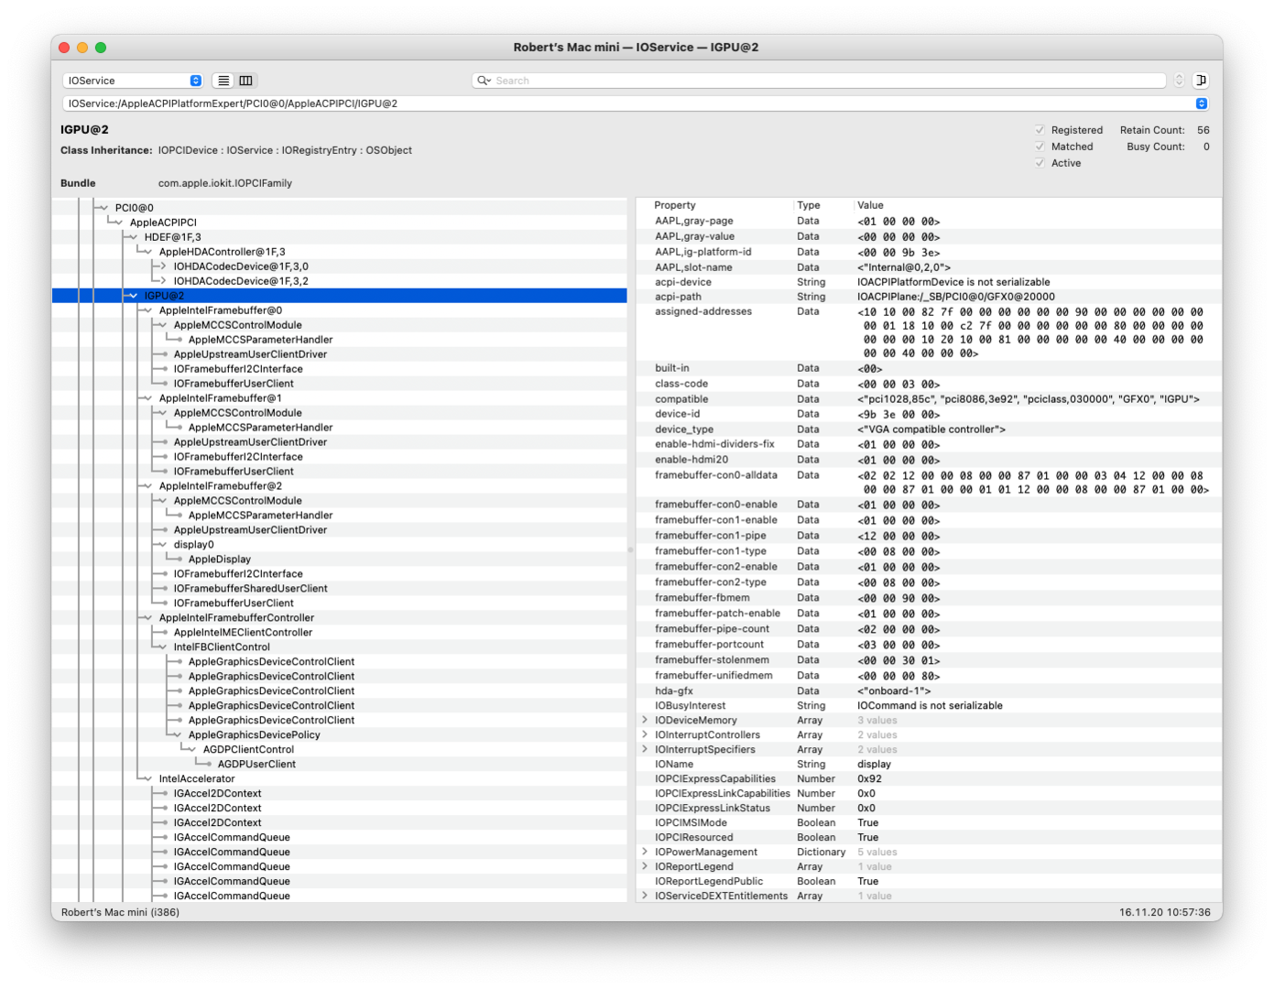Collapse the IntelAccelerator node

coord(147,779)
